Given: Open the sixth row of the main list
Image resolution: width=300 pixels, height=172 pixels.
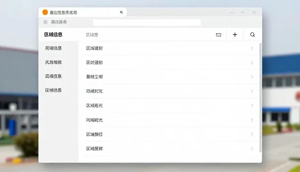Looking at the screenshot, I should coord(172,120).
